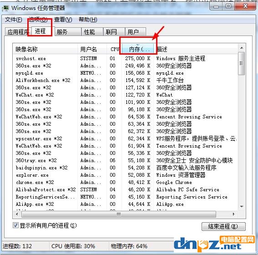Select the AlibabaProtect.exe *32 process
This screenshot has width=258, height=255.
(x=46, y=189)
